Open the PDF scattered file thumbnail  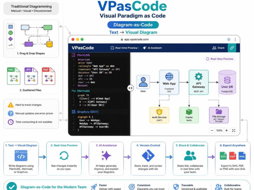point(48,76)
